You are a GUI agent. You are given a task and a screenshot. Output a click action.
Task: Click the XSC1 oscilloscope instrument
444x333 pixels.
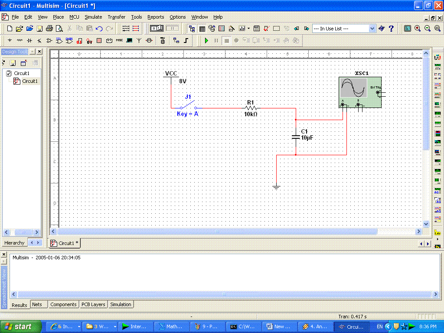coord(360,92)
